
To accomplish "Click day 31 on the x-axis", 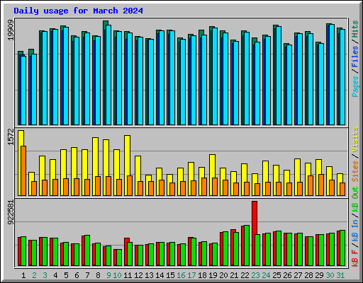I will [340, 275].
